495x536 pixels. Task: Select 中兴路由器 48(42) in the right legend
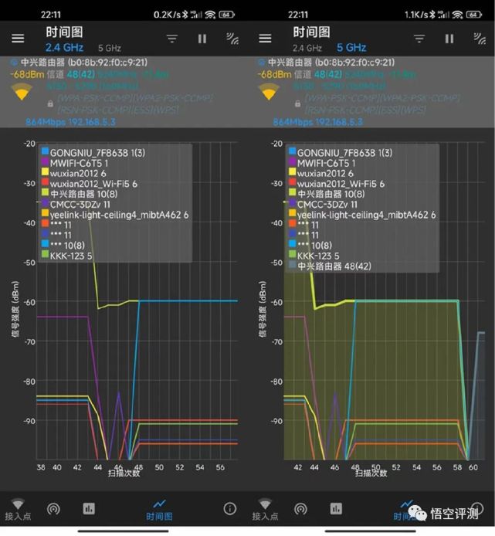point(334,266)
